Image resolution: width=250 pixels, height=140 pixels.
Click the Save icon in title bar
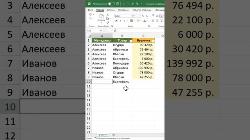click(118, 3)
